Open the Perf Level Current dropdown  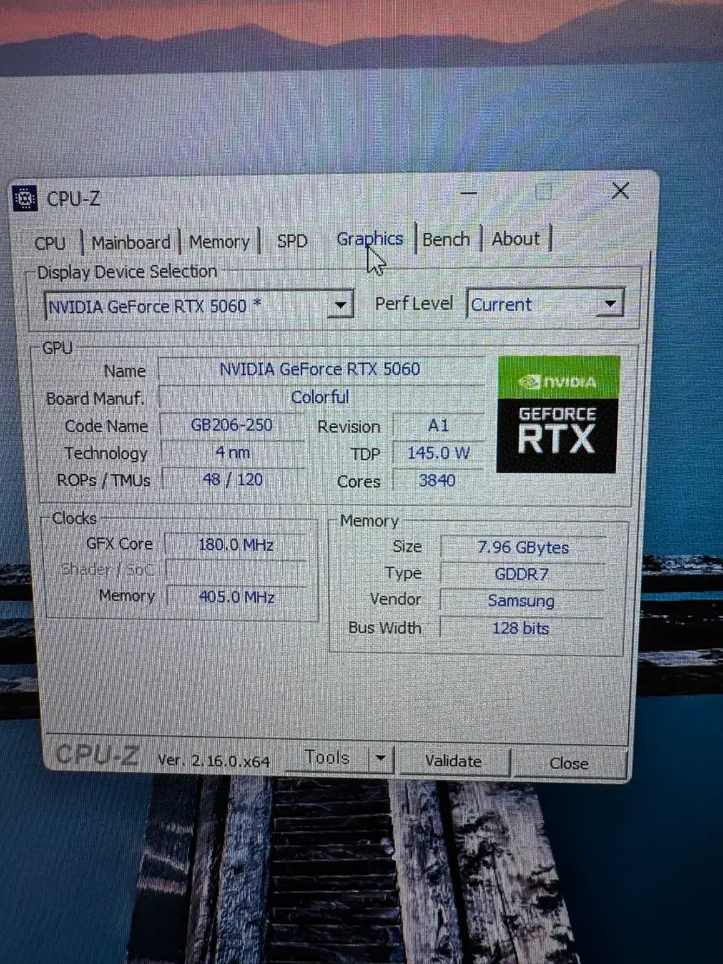545,304
